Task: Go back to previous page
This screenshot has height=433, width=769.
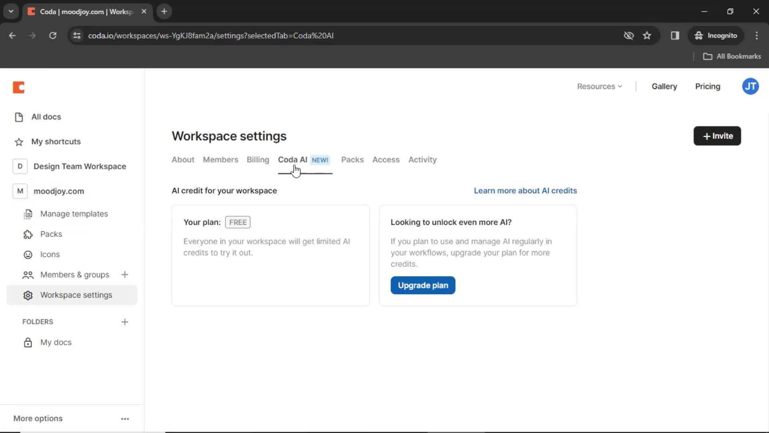Action: [12, 35]
